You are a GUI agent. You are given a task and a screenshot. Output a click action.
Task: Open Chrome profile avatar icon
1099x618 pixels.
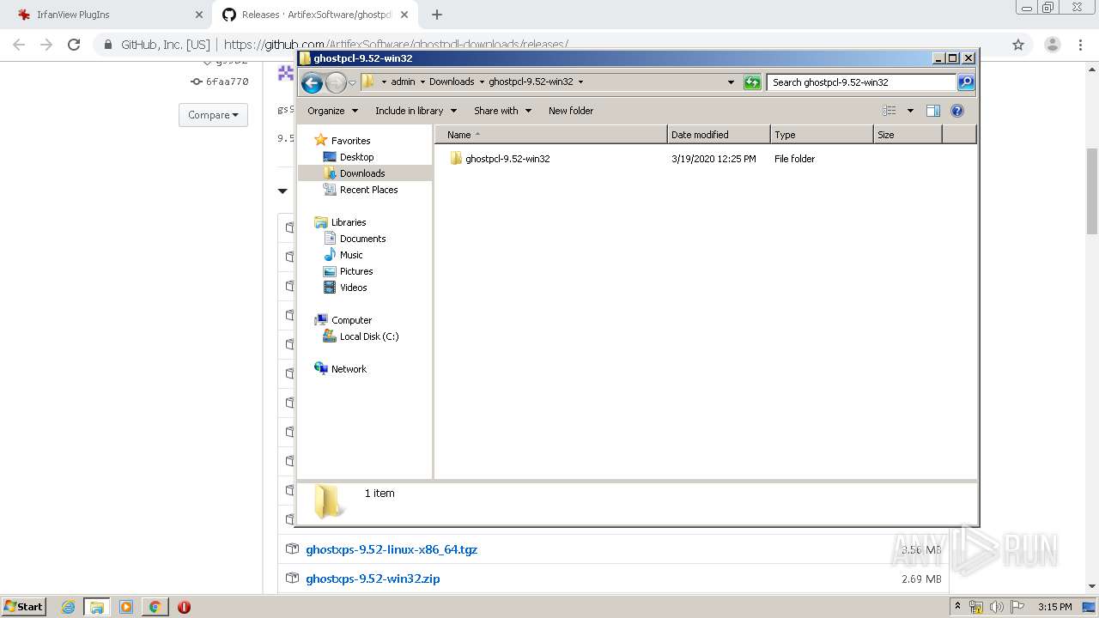[x=1052, y=45]
